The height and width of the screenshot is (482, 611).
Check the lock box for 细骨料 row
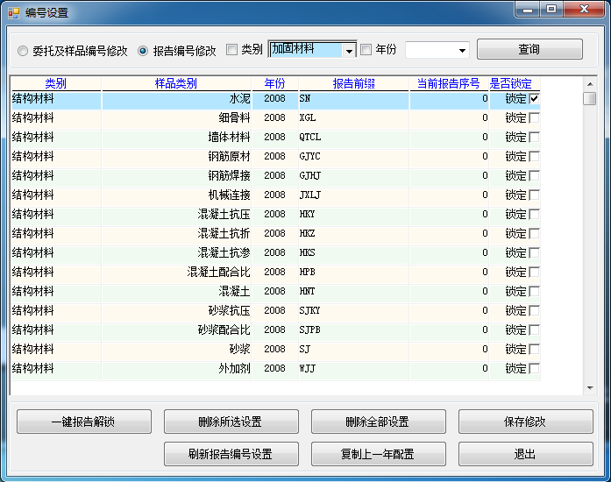(535, 117)
